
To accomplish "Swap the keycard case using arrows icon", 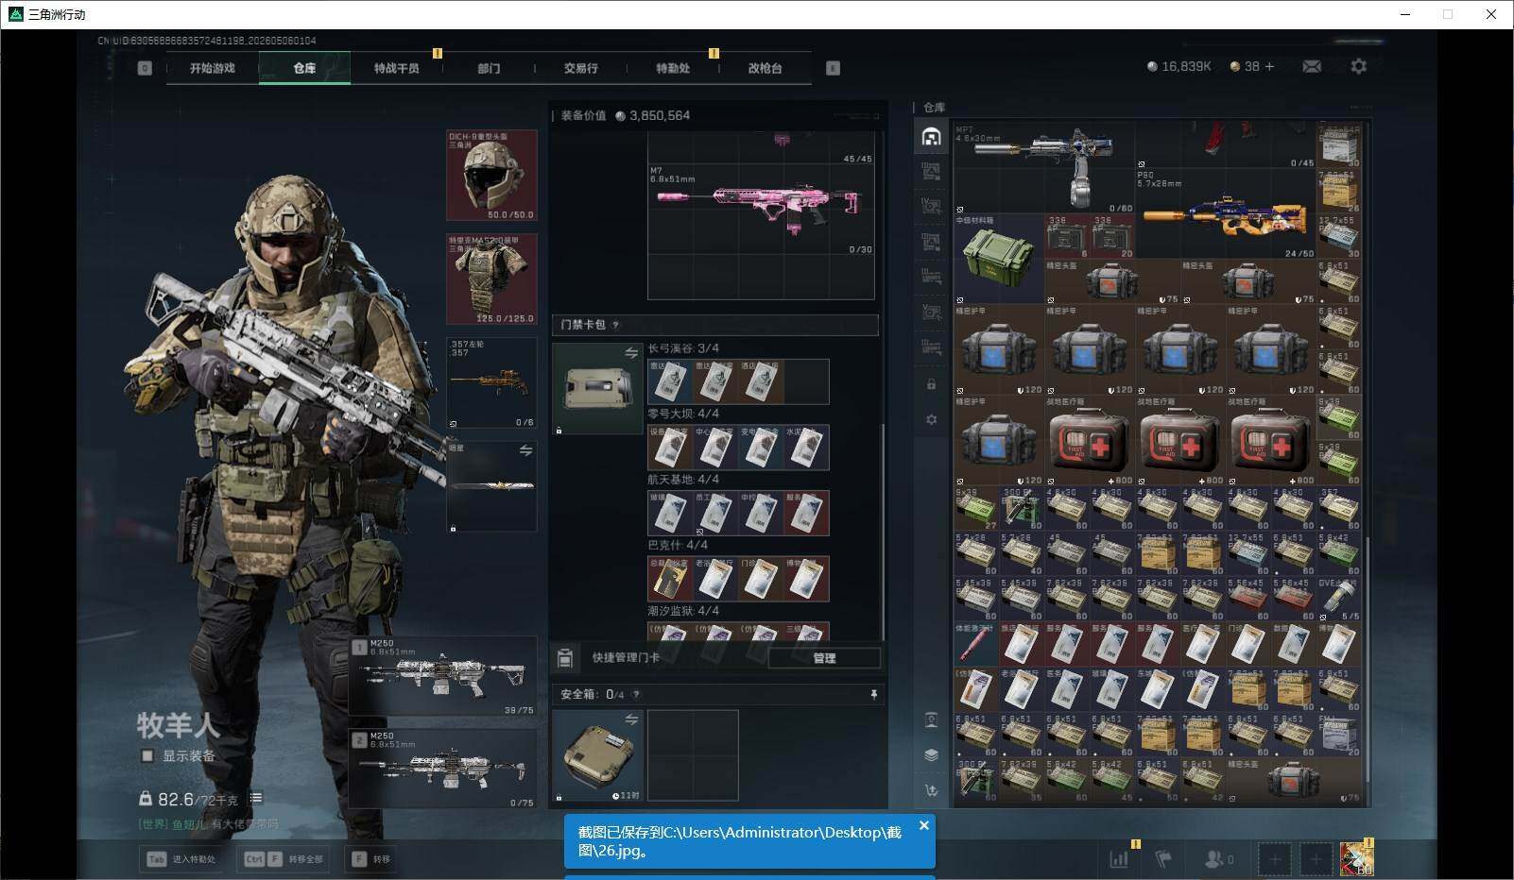I will point(631,353).
